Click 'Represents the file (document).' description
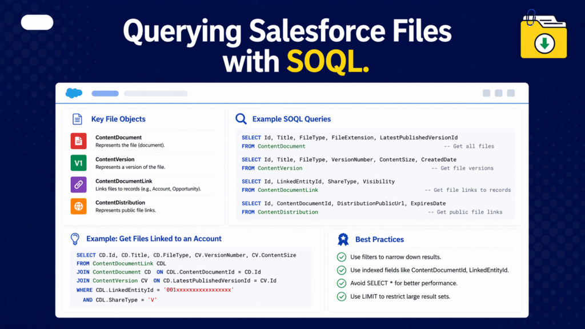The height and width of the screenshot is (329, 585). (x=130, y=145)
